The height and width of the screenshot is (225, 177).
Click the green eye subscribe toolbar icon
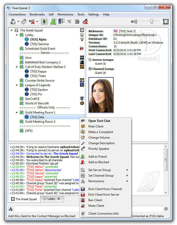point(44,22)
